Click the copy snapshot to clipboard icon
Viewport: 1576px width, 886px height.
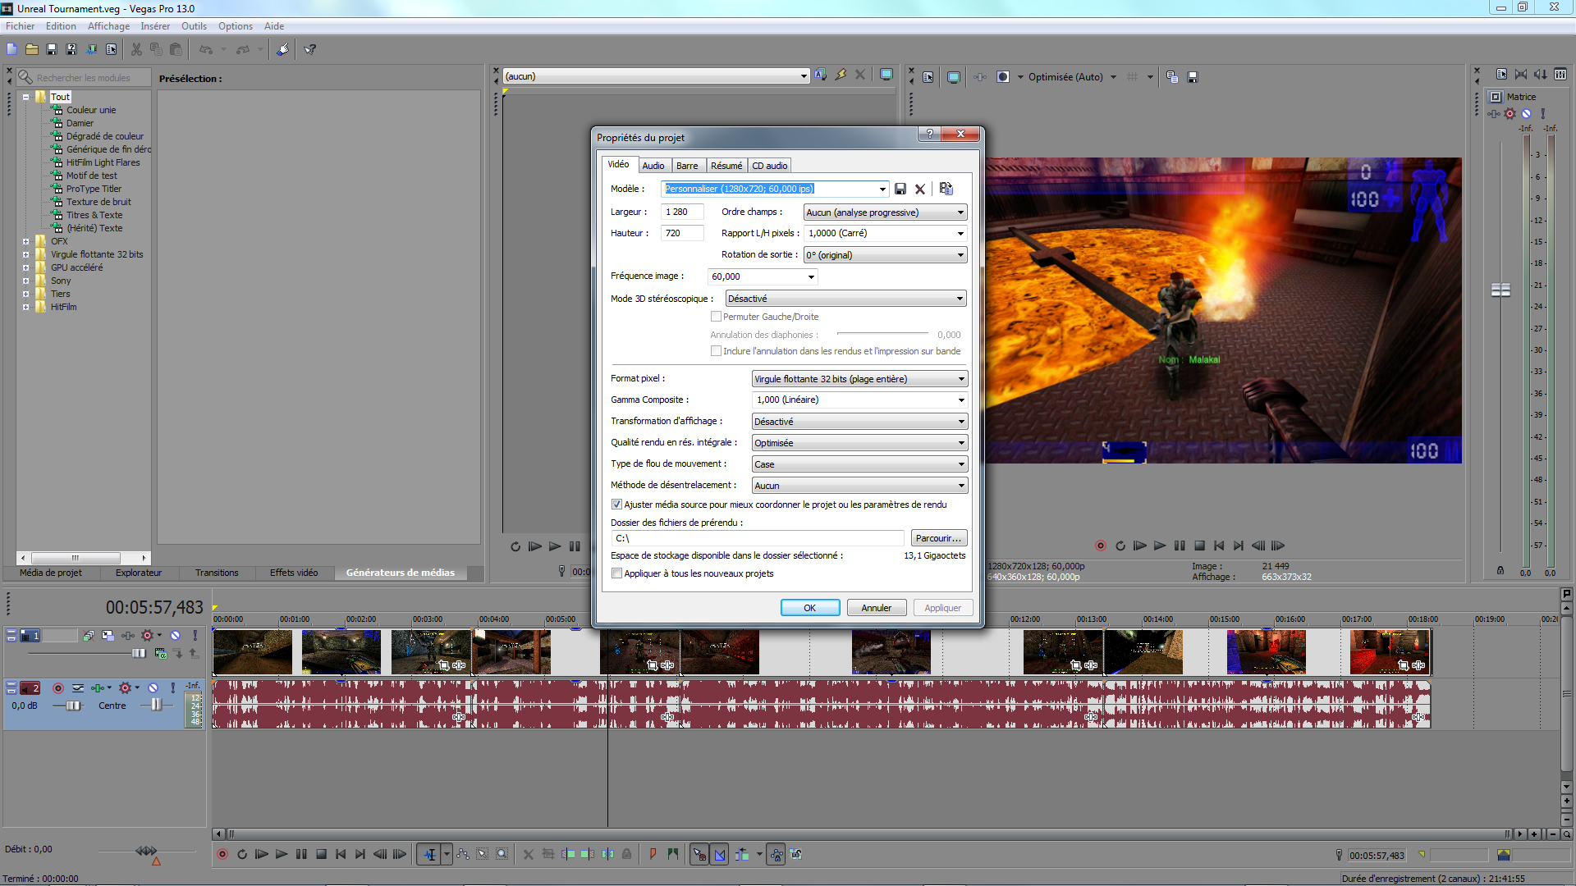pyautogui.click(x=1172, y=77)
